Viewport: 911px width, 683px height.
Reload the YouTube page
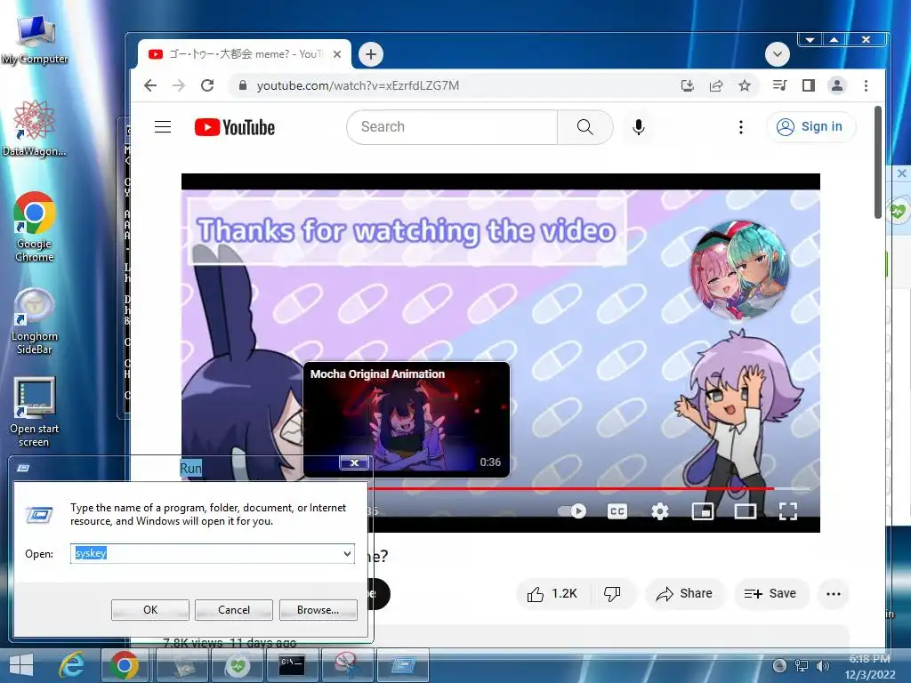(207, 85)
